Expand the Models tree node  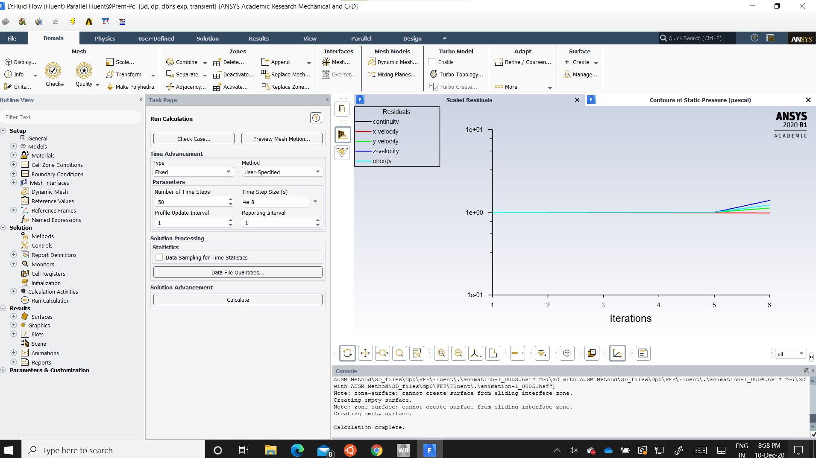click(x=14, y=146)
